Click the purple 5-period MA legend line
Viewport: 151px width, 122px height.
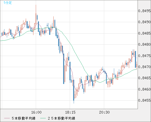7,118
